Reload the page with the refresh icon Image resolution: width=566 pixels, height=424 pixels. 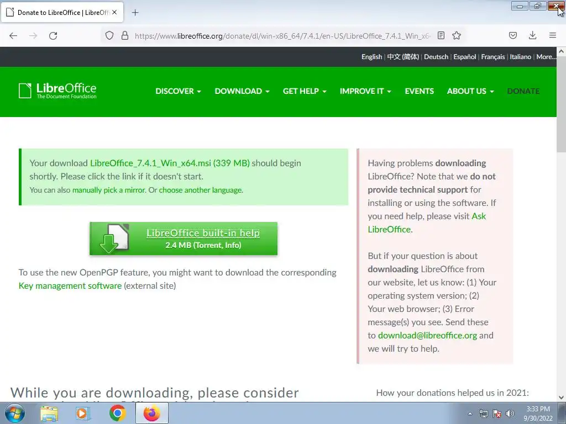(x=53, y=36)
